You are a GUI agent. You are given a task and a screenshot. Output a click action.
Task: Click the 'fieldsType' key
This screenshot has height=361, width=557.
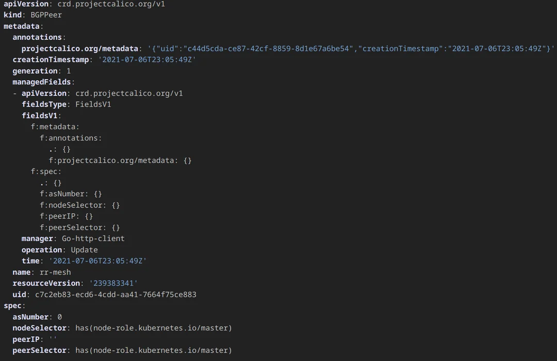pos(44,104)
